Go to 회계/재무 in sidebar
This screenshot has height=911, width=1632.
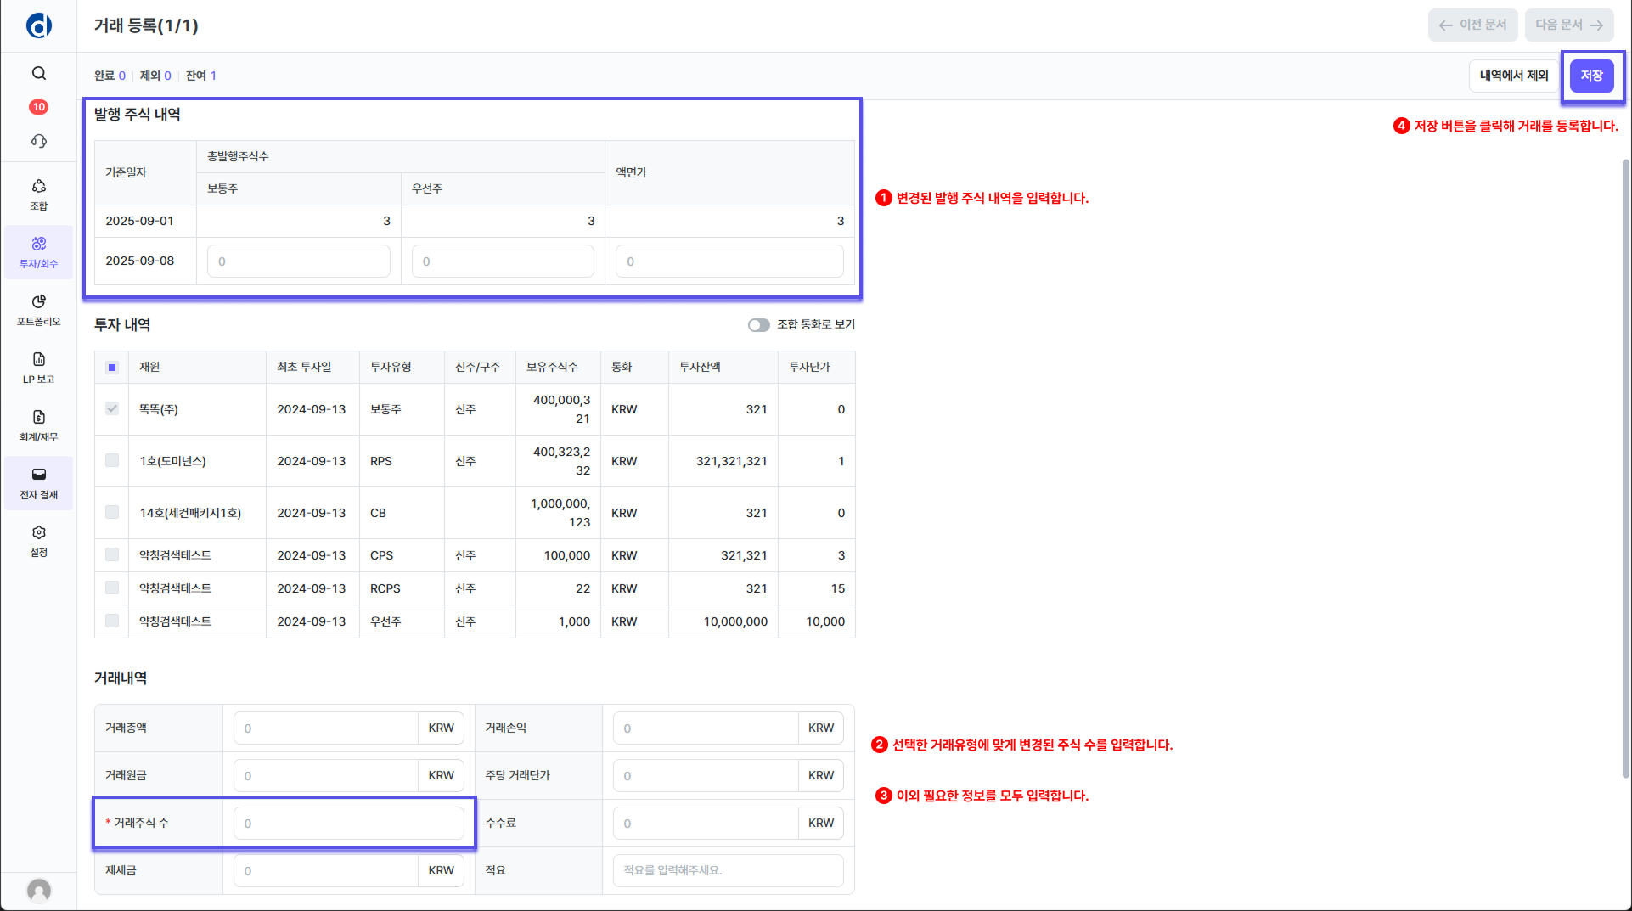[39, 425]
